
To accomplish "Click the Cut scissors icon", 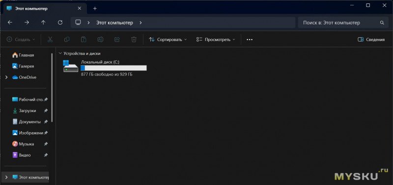I will 50,40.
